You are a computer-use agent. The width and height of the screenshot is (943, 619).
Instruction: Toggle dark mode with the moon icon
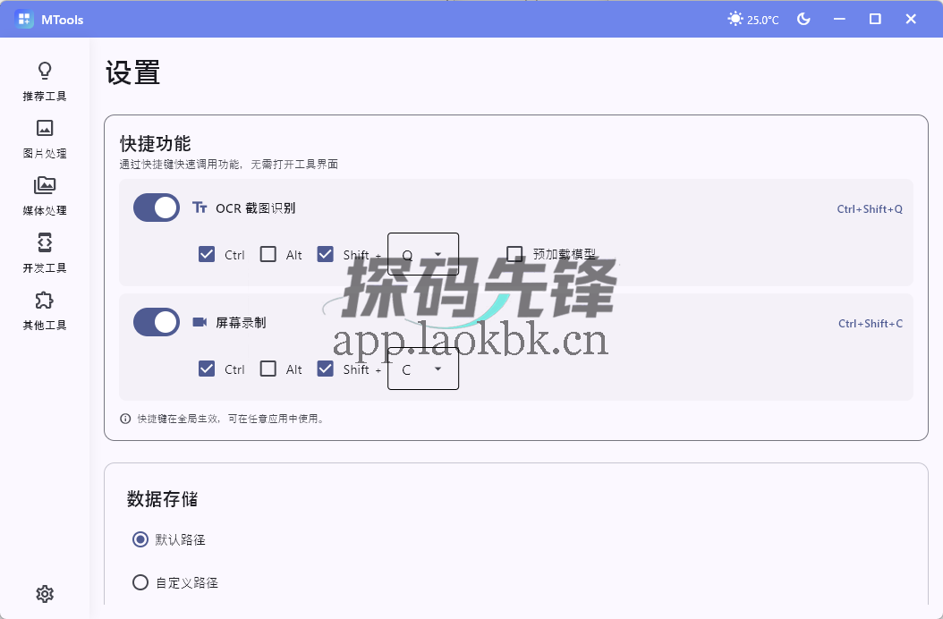click(x=803, y=18)
